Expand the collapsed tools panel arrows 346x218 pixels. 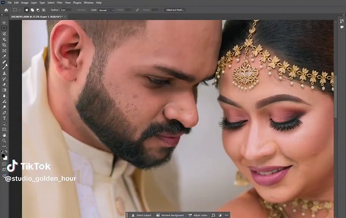click(x=2, y=15)
